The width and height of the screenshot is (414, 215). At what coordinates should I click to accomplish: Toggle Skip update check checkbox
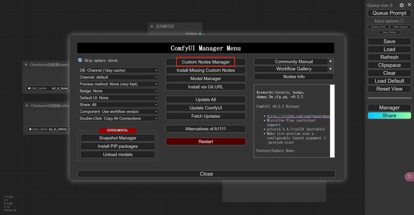[x=80, y=60]
